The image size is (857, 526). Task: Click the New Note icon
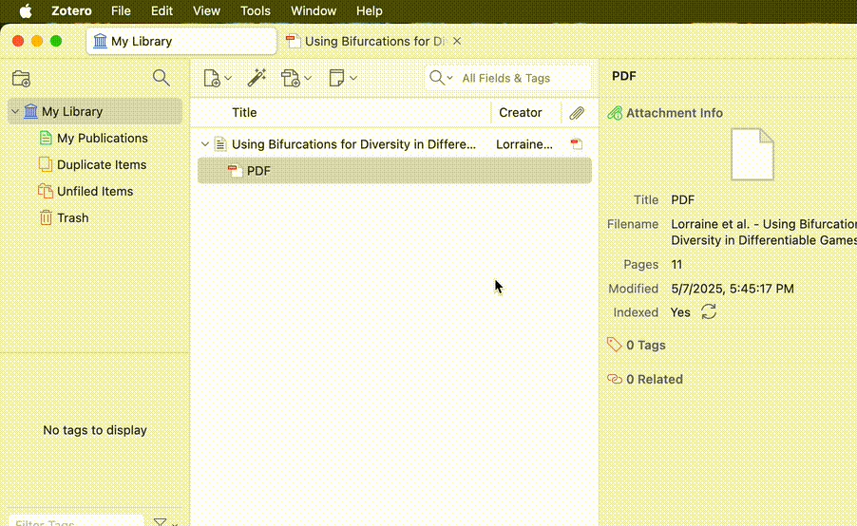(x=336, y=78)
